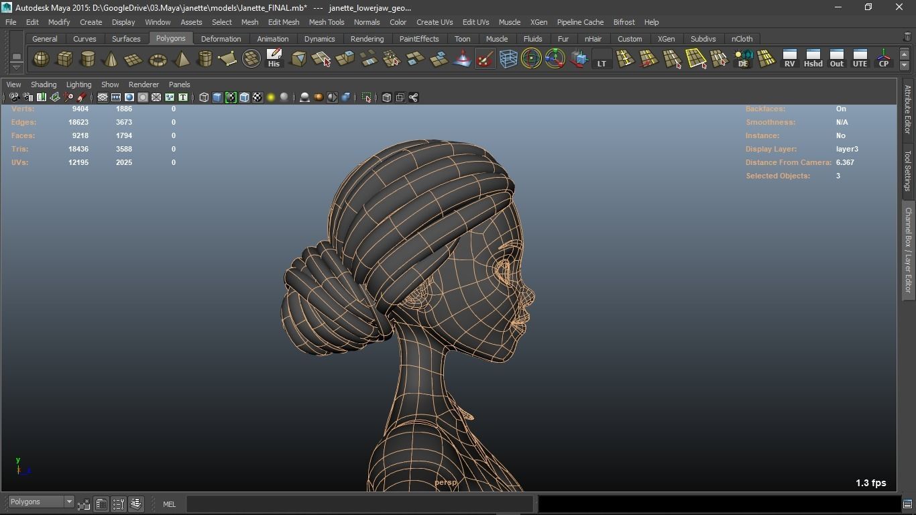
Task: Open UV Texture Editor via UTE icon
Action: 860,59
